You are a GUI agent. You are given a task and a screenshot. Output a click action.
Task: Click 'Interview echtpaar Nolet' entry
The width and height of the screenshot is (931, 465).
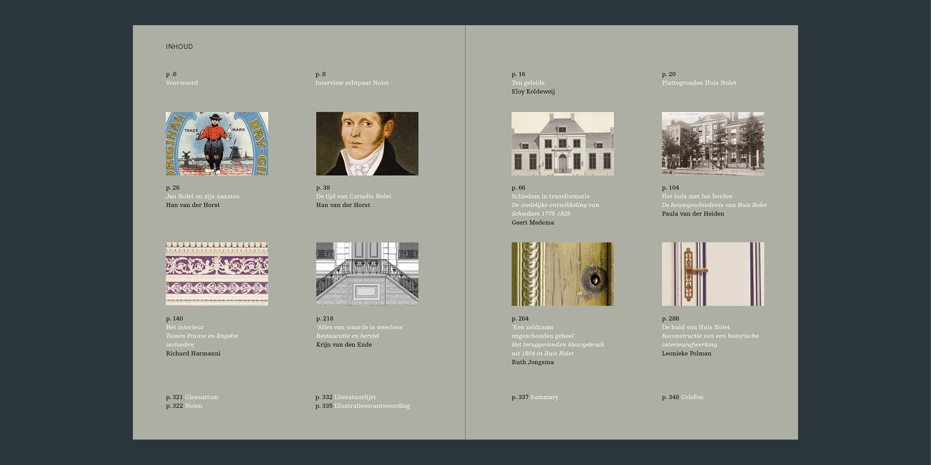(352, 83)
